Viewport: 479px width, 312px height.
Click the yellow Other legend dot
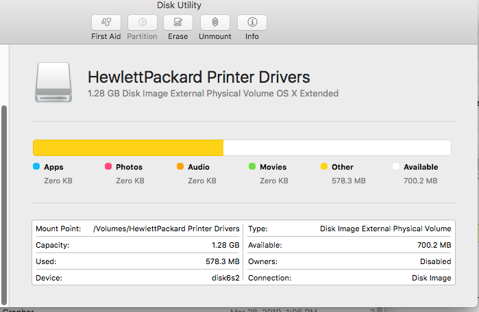tap(324, 166)
